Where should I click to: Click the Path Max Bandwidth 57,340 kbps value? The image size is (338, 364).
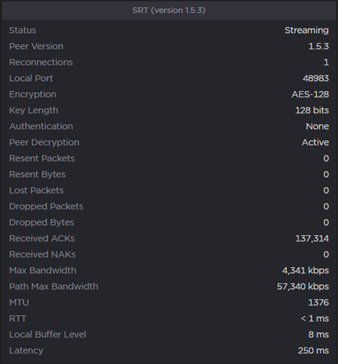[x=303, y=287]
